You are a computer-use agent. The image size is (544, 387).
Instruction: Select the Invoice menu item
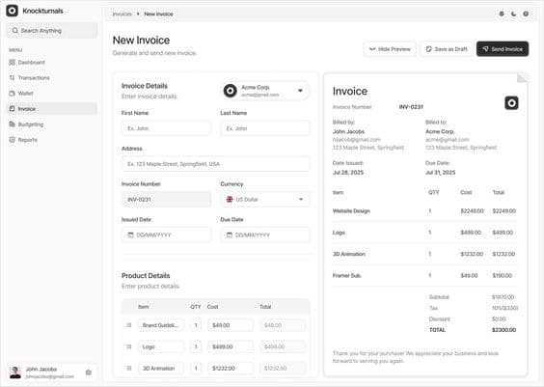52,109
